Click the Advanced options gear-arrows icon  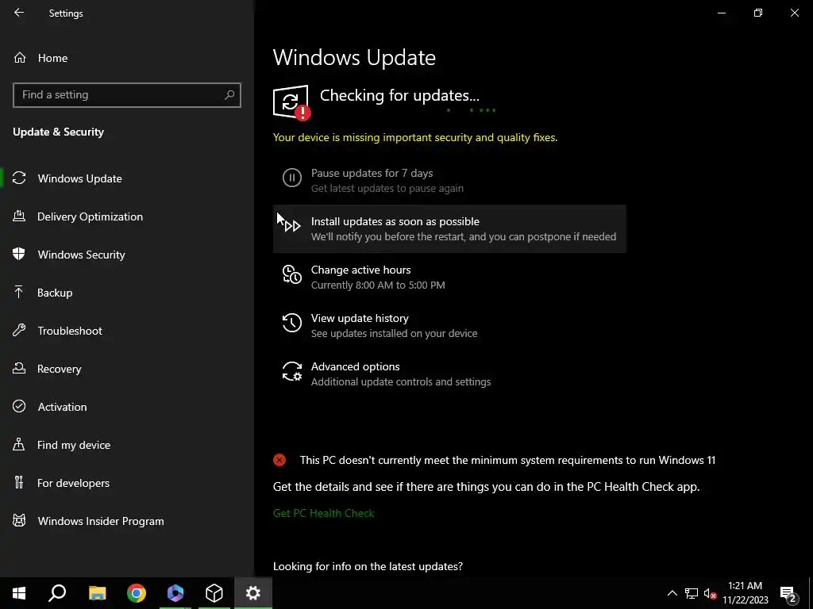292,371
